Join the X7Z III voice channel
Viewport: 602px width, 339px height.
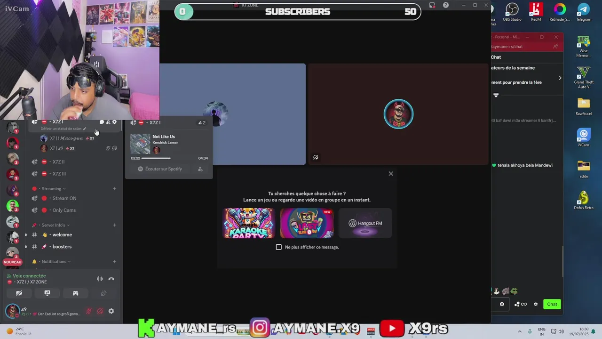tap(73, 174)
